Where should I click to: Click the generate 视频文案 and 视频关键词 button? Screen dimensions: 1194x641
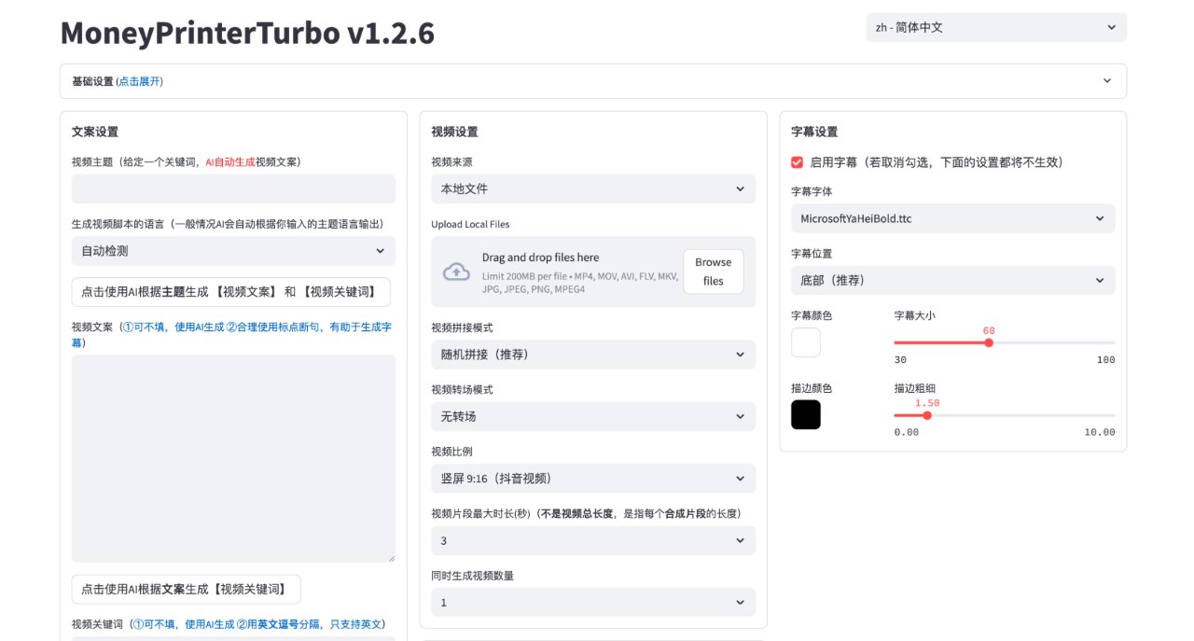[231, 292]
